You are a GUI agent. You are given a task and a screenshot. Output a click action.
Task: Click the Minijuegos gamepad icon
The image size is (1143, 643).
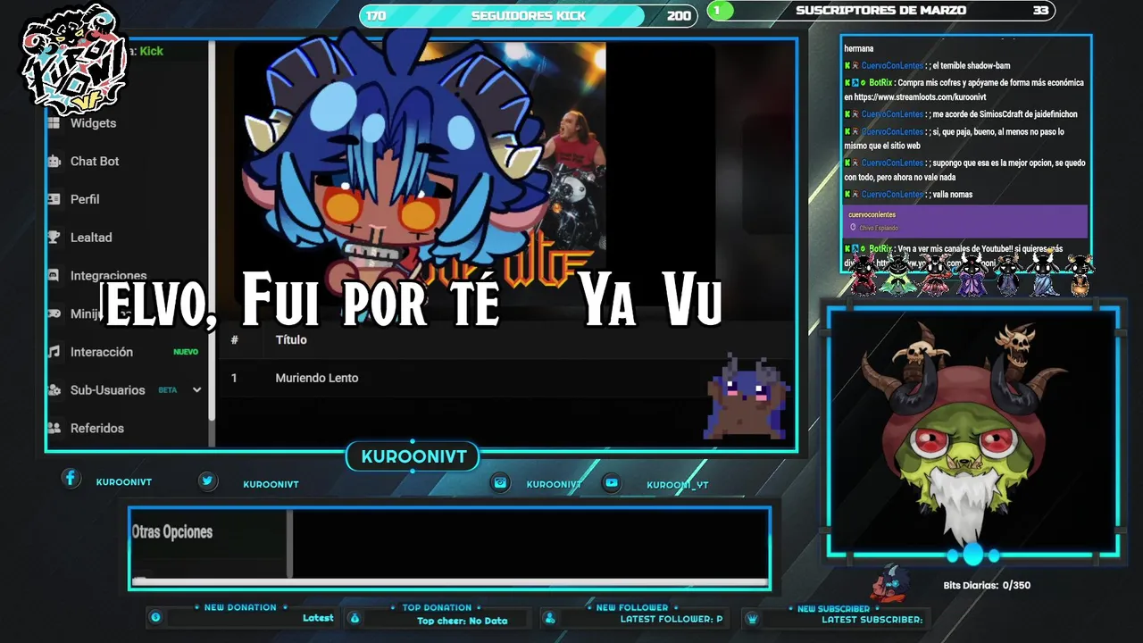(54, 313)
